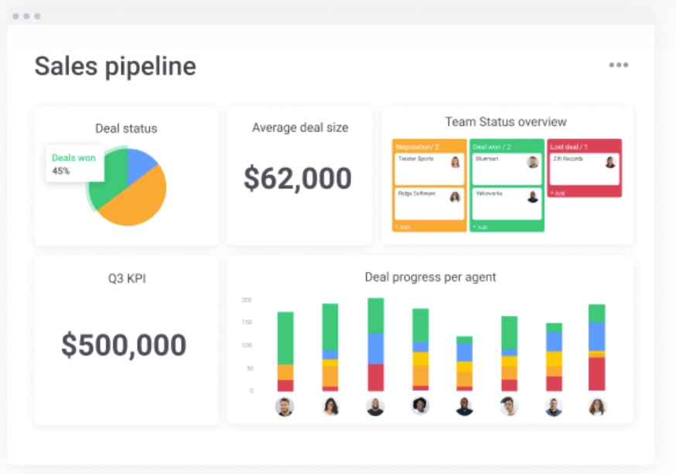Image resolution: width=676 pixels, height=474 pixels.
Task: Select the seventh agent avatar under the bar chart
Action: (x=554, y=407)
